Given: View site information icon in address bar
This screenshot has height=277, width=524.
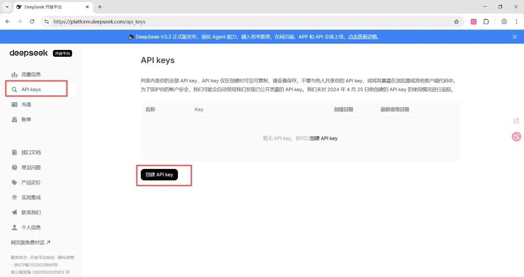Looking at the screenshot, I should click(47, 21).
